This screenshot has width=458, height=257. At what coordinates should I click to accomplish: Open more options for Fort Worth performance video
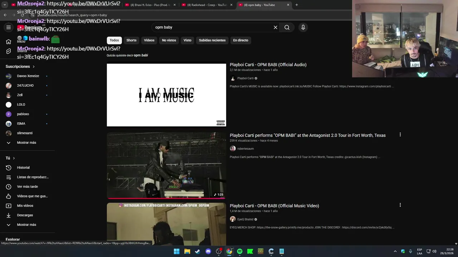coord(400,135)
